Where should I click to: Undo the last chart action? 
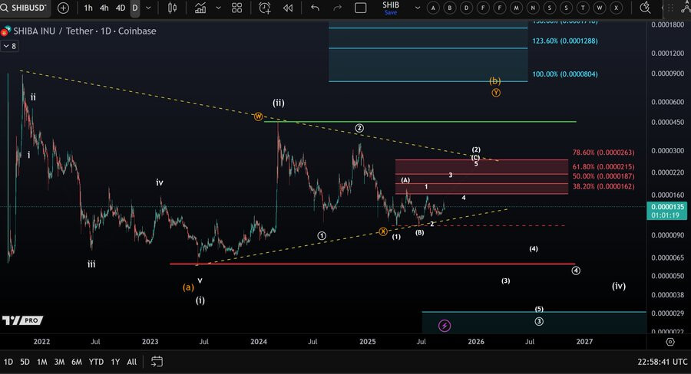(315, 8)
